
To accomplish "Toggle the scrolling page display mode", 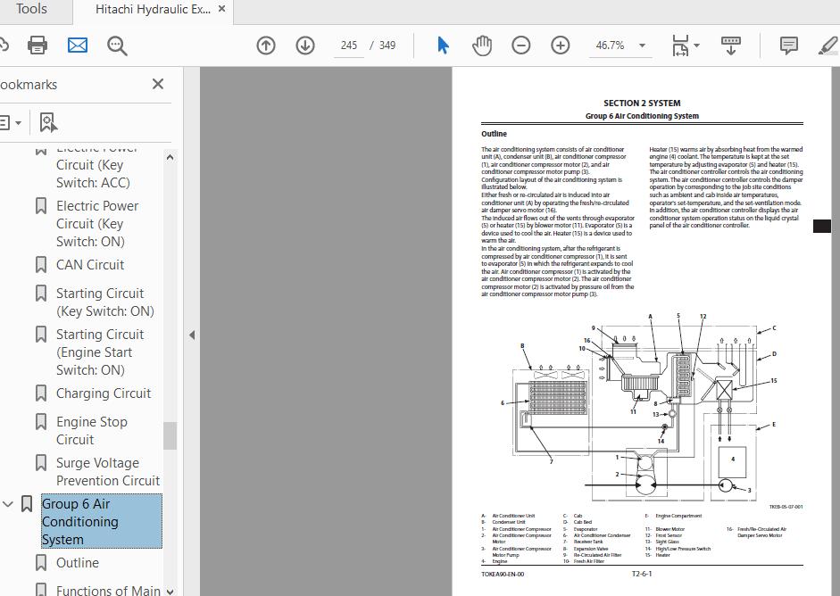I will pyautogui.click(x=731, y=45).
